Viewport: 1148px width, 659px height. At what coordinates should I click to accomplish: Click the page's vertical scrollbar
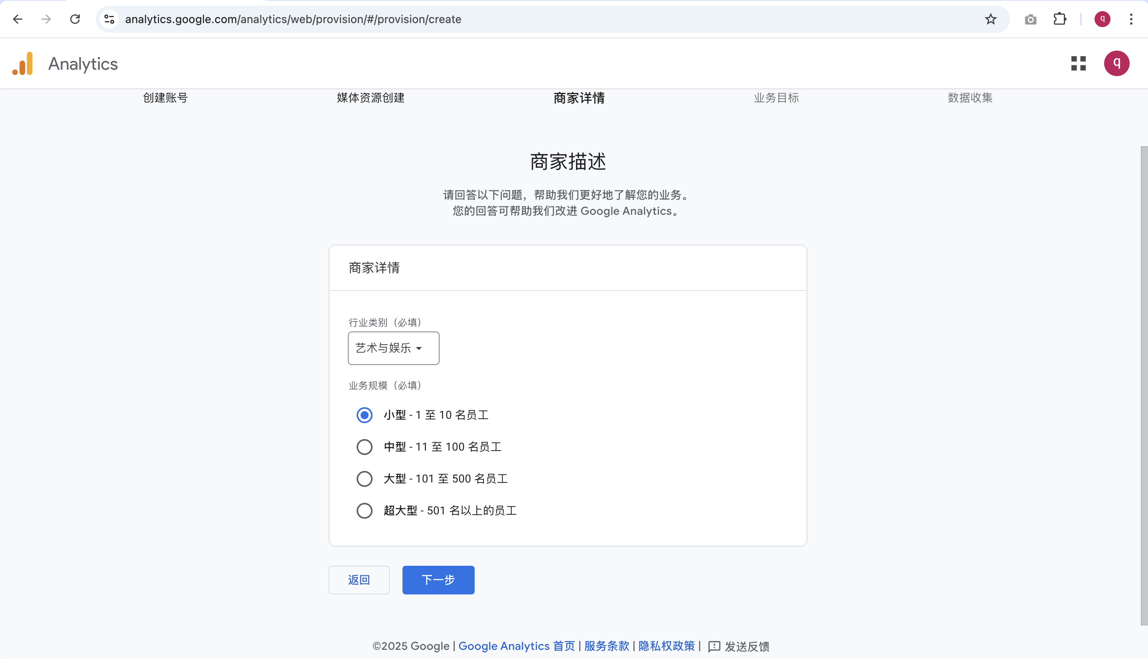[1144, 385]
